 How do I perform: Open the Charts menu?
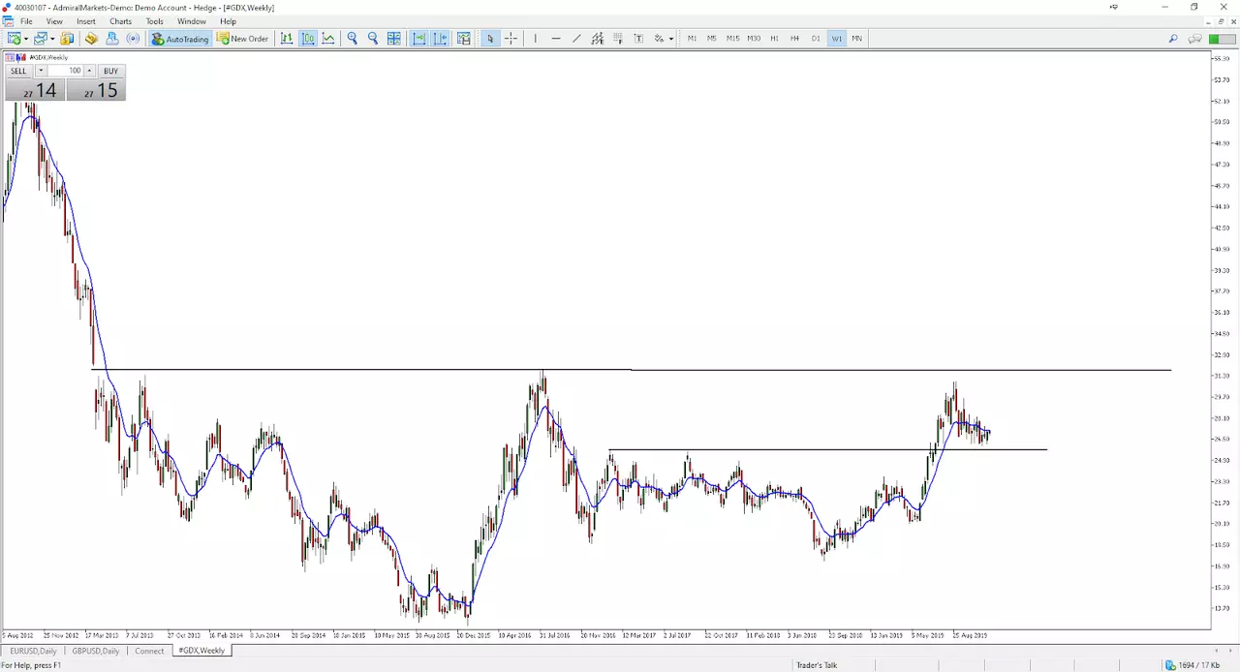(x=120, y=21)
